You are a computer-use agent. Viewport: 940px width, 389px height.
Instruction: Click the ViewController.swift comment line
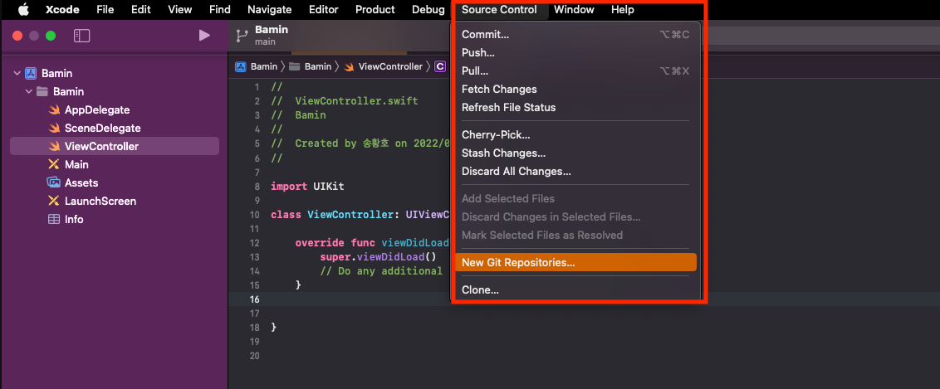click(x=345, y=100)
